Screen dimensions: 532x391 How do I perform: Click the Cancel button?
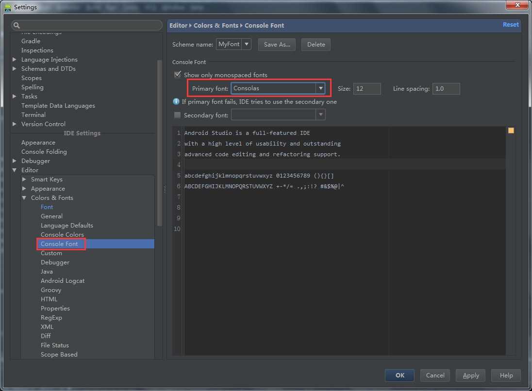pyautogui.click(x=435, y=375)
